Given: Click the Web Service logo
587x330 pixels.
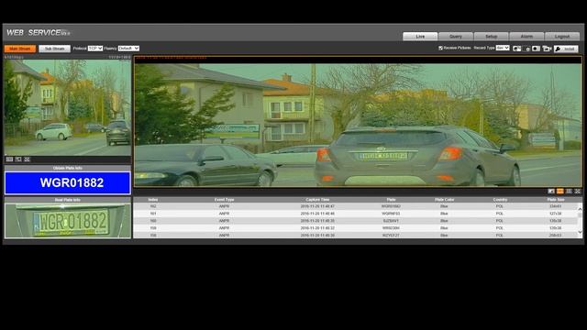Looking at the screenshot, I should 38,33.
